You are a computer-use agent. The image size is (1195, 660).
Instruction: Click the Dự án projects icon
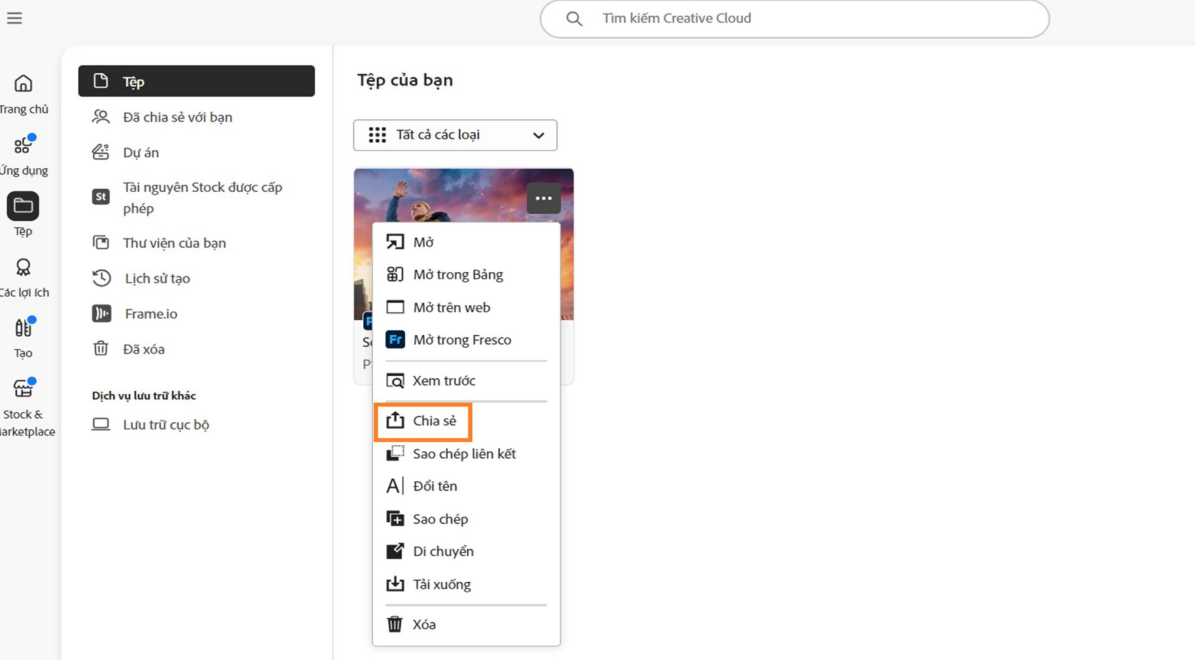pyautogui.click(x=101, y=152)
